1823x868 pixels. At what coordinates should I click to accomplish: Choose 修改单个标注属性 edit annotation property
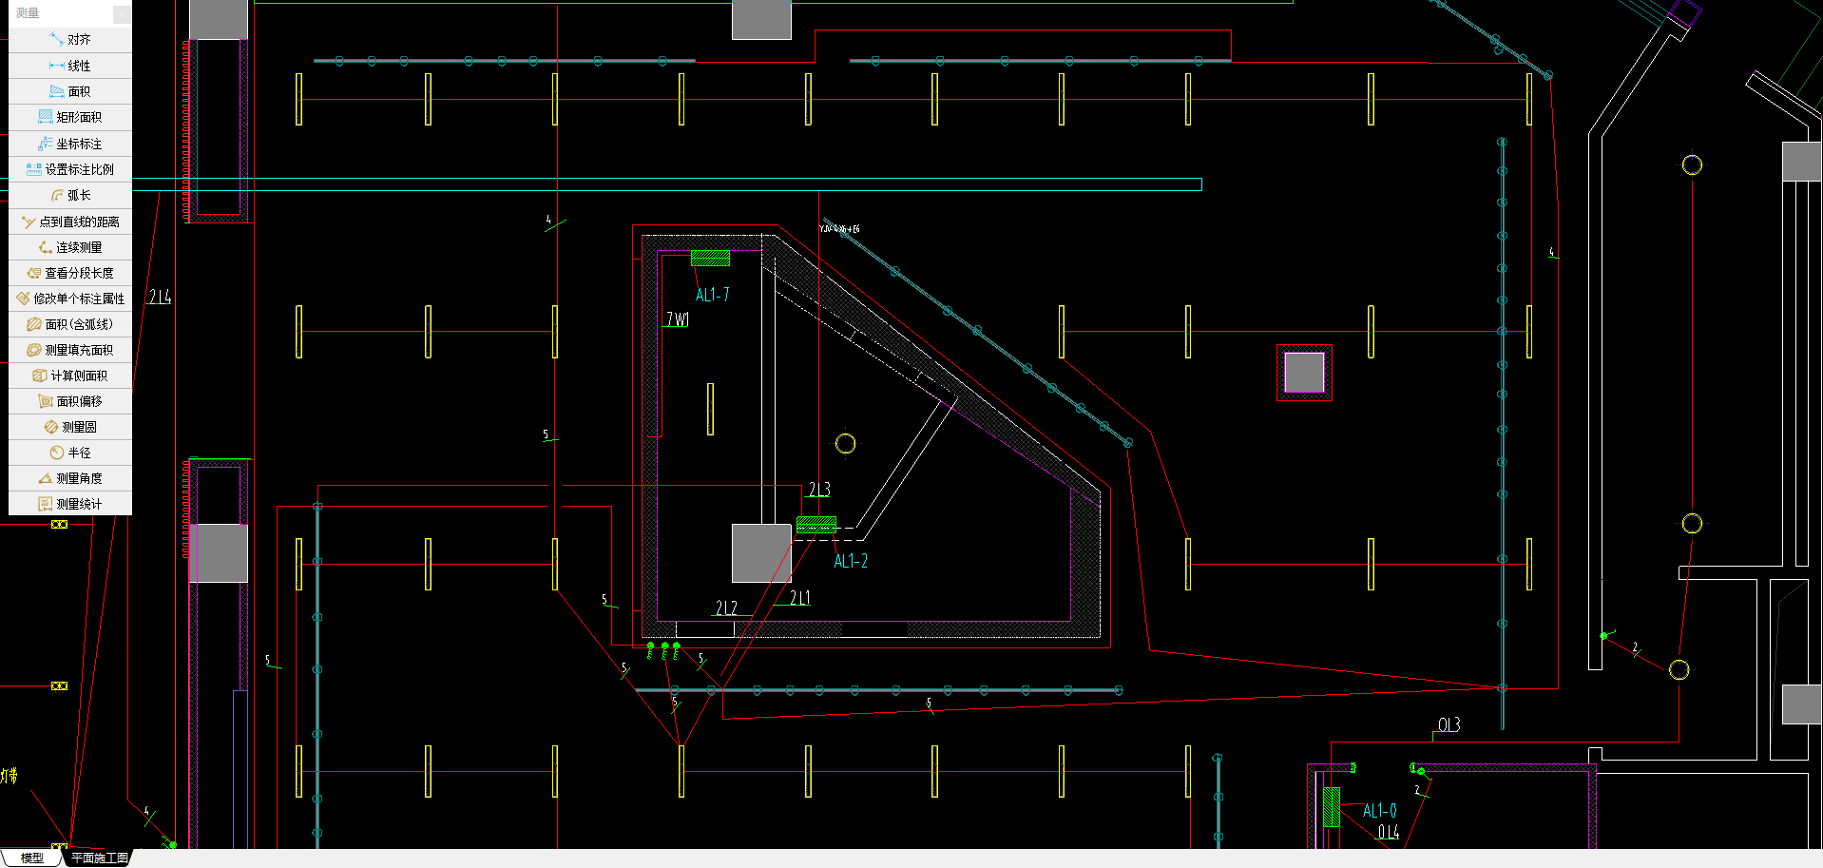pyautogui.click(x=70, y=299)
